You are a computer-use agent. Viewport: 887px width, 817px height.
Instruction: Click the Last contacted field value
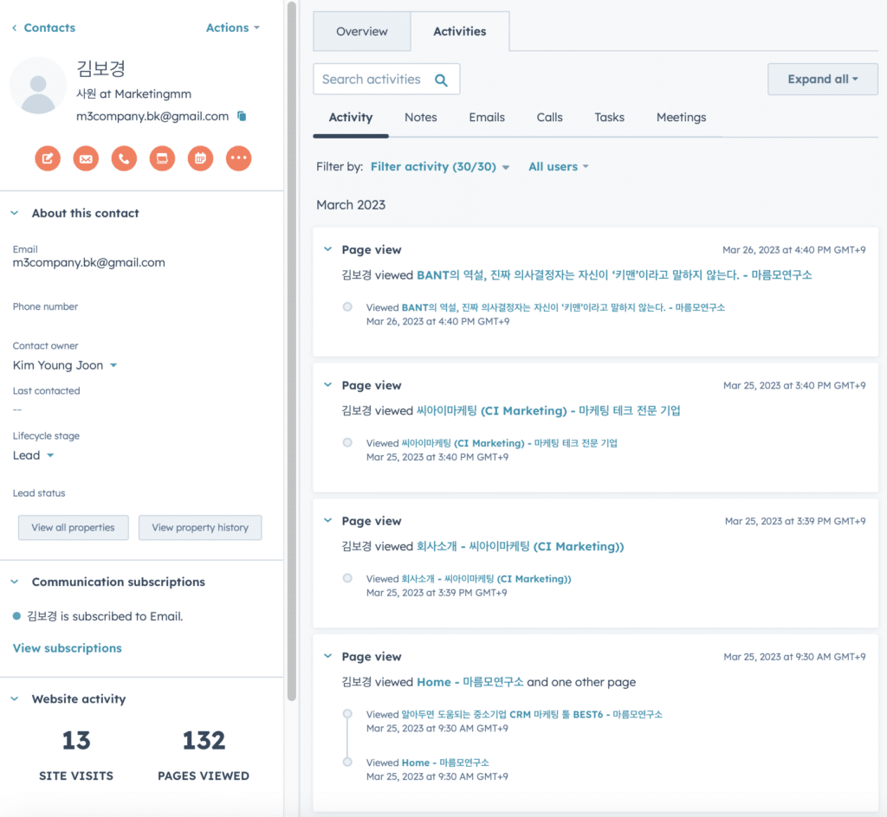click(x=17, y=409)
